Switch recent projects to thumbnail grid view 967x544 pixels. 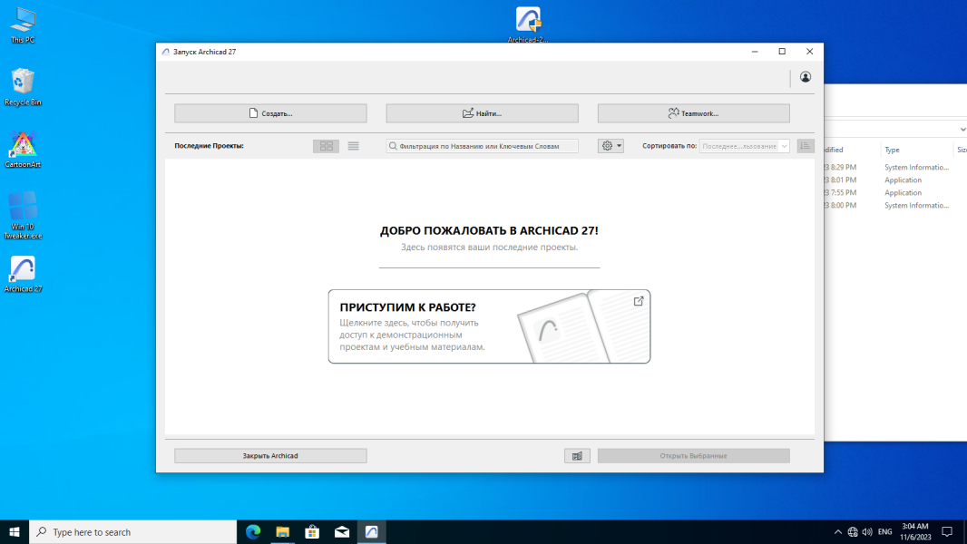click(327, 146)
